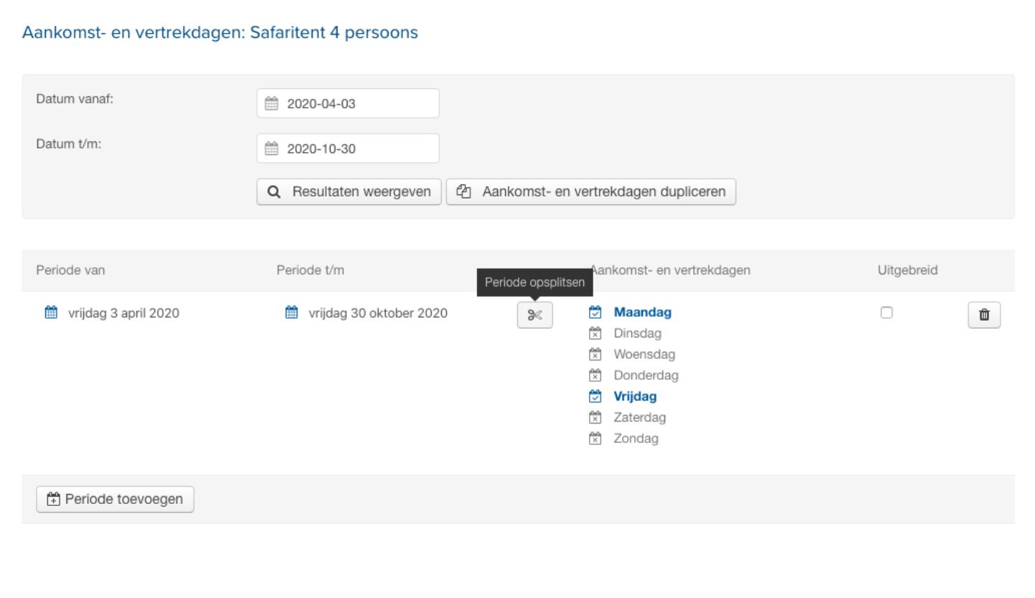The height and width of the screenshot is (598, 1035).
Task: Click calendar icon beside vrijdag 3 april 2020
Action: [x=50, y=312]
